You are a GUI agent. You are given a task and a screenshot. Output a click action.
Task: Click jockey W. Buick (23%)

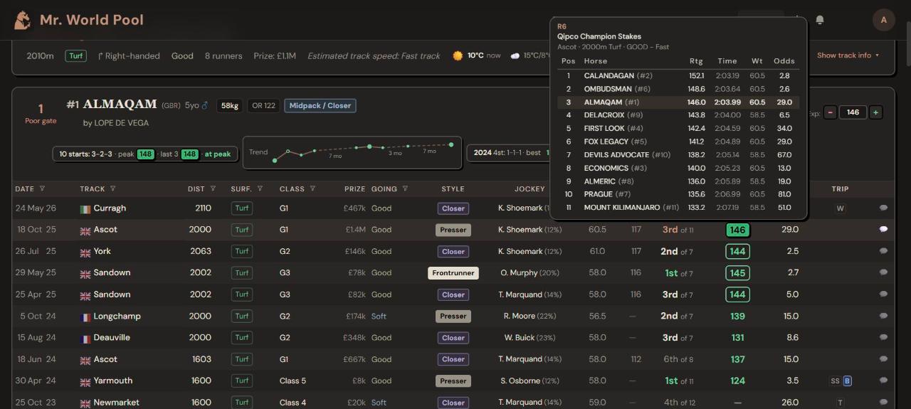tap(530, 338)
